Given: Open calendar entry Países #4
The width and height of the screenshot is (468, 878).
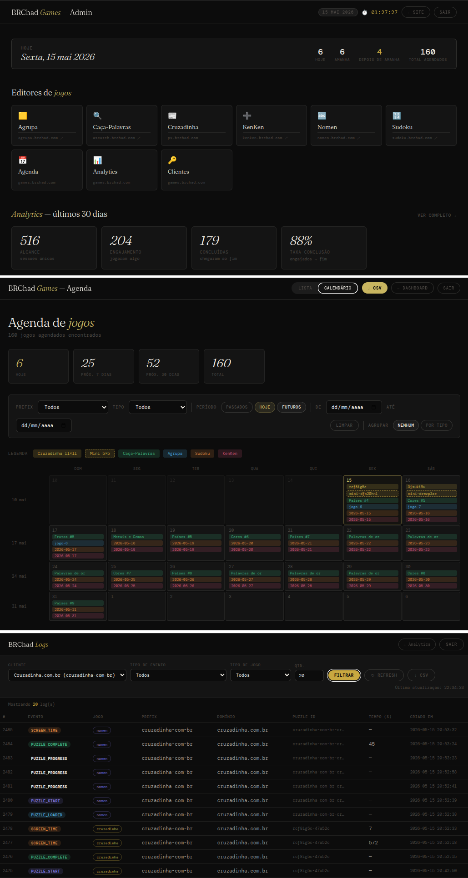Looking at the screenshot, I should [x=372, y=500].
